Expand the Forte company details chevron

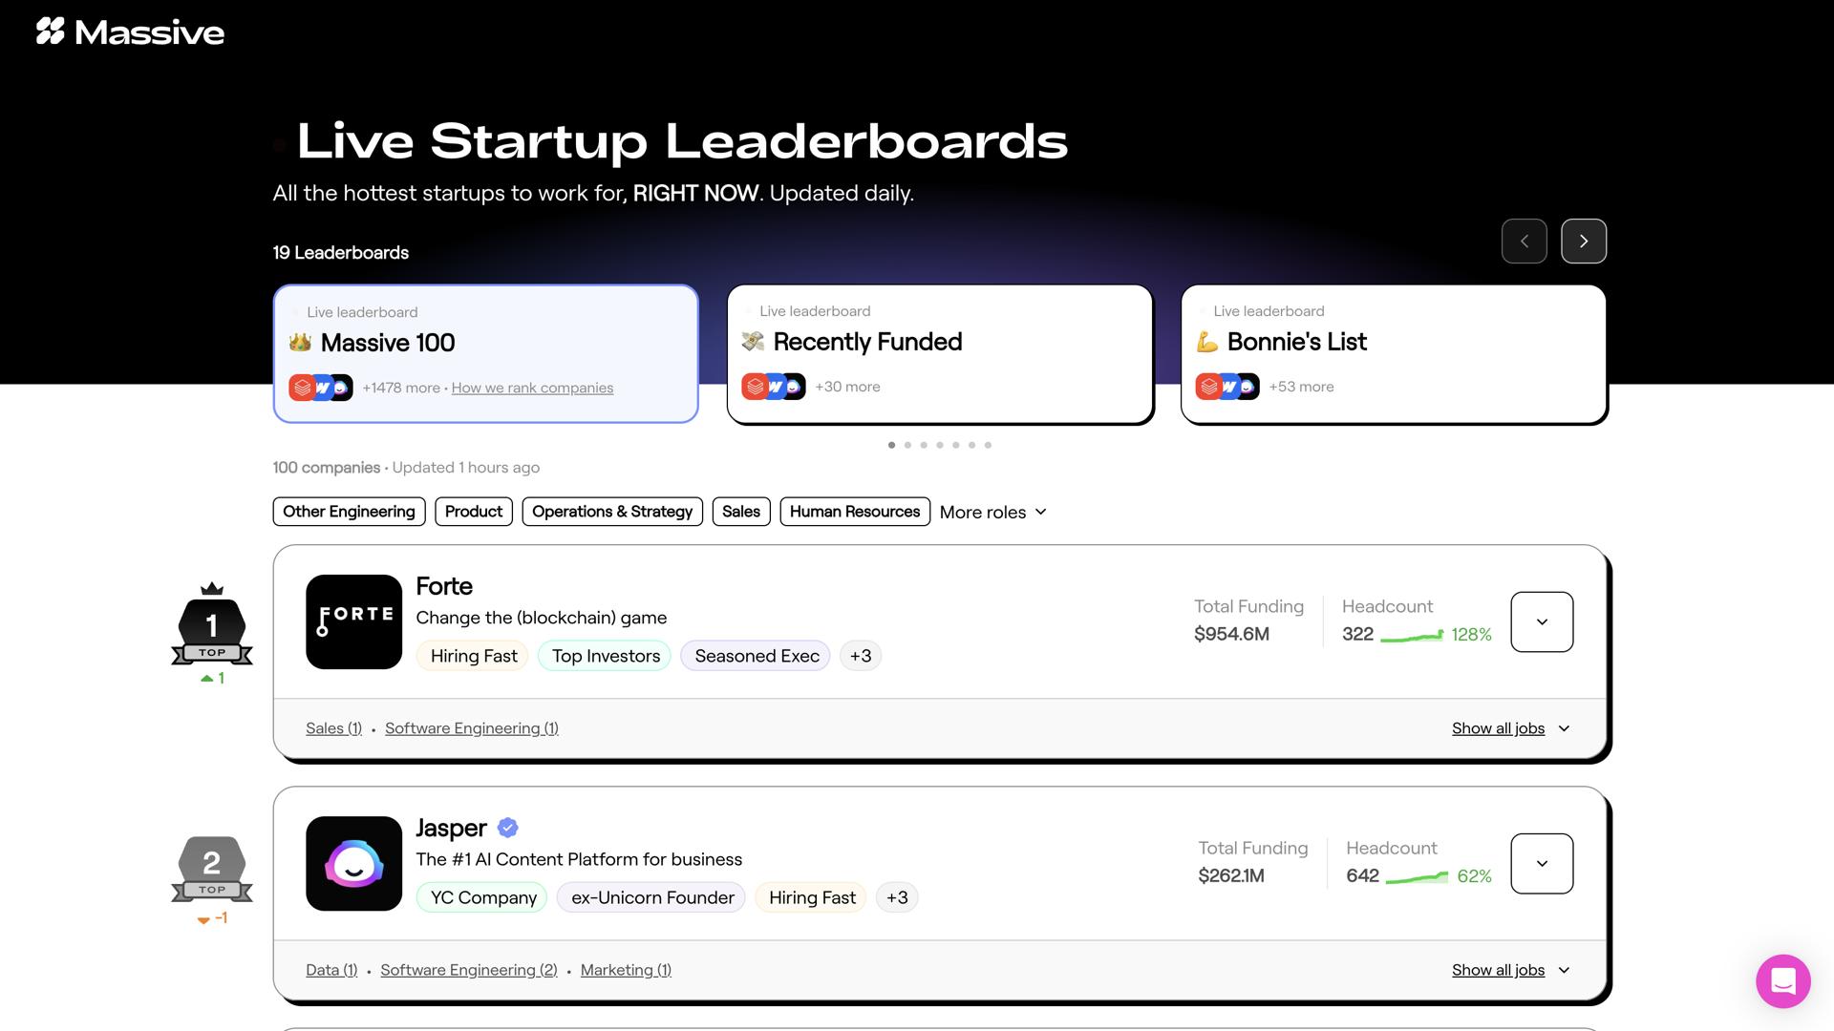[1542, 622]
